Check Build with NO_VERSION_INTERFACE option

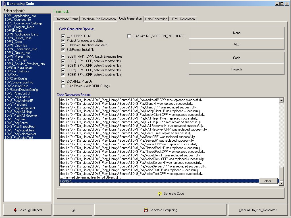(x=129, y=36)
